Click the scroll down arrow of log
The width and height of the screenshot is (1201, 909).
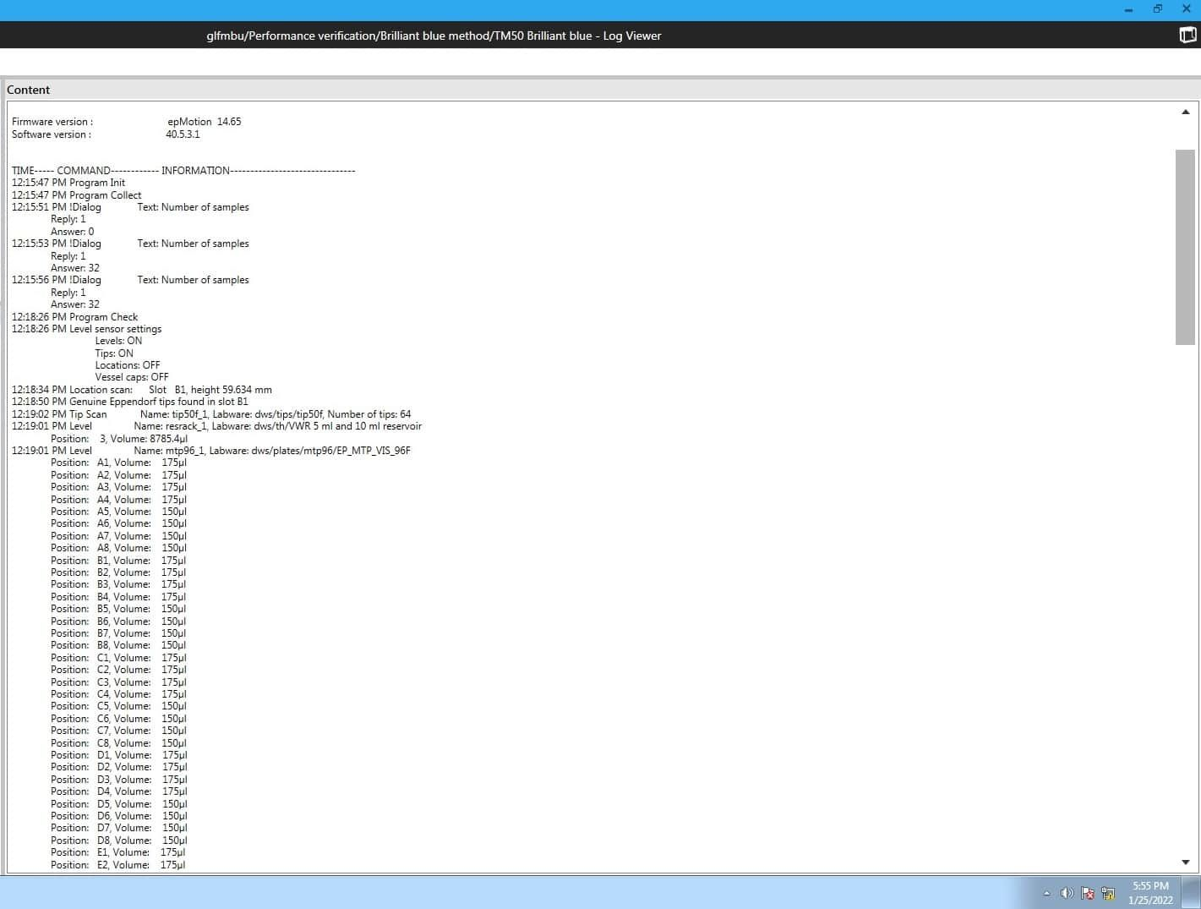[1185, 862]
